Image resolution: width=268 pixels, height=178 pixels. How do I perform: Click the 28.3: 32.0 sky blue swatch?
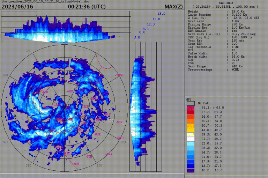(x=191, y=148)
